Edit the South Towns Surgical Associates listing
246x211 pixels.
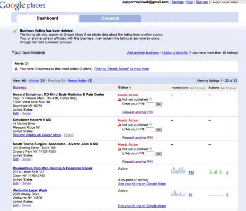[16, 159]
